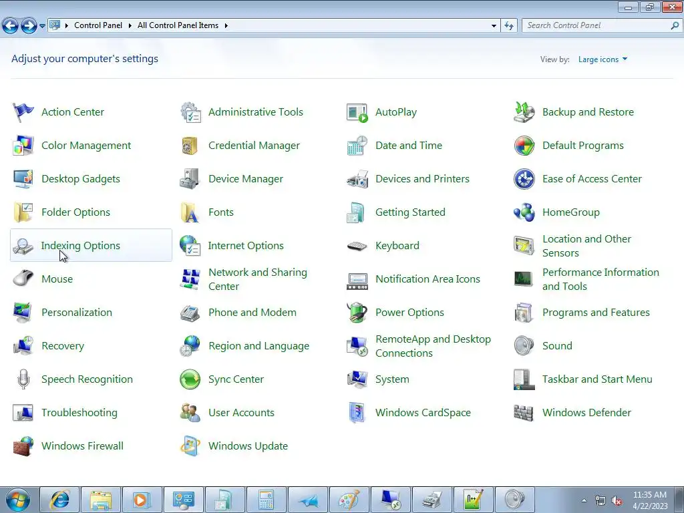684x513 pixels.
Task: Open the Windows Update icon
Action: click(190, 446)
